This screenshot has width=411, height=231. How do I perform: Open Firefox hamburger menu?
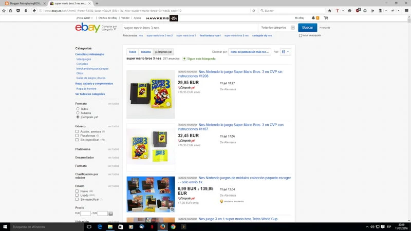[x=406, y=10]
